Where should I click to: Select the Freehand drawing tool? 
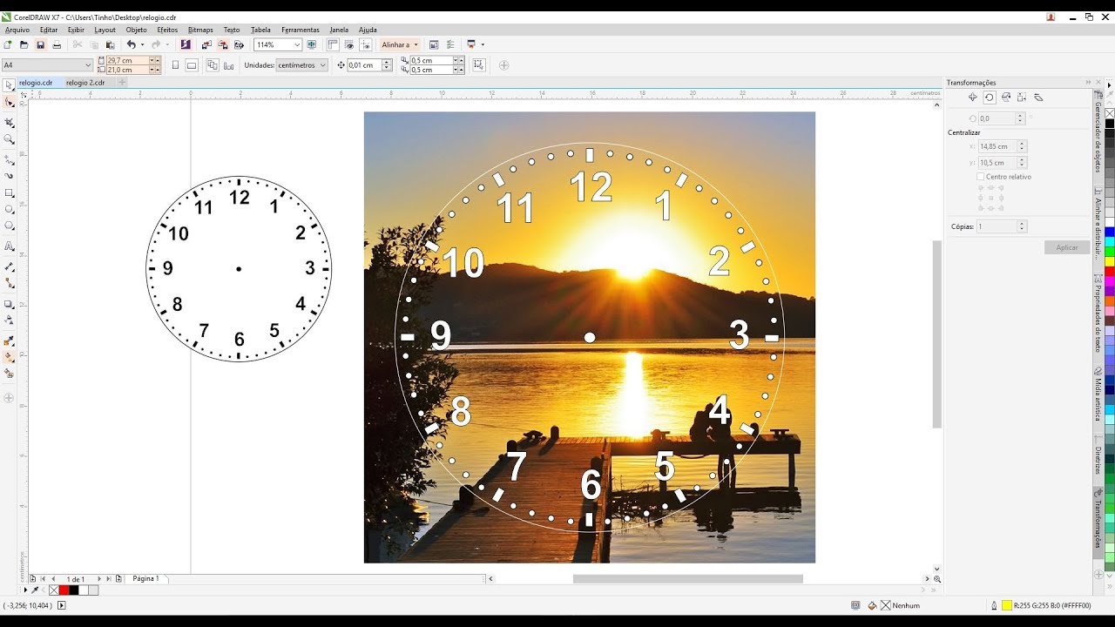point(10,160)
